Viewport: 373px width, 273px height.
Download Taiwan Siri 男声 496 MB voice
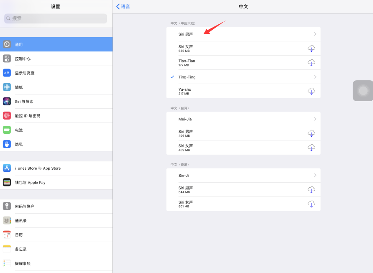311,133
